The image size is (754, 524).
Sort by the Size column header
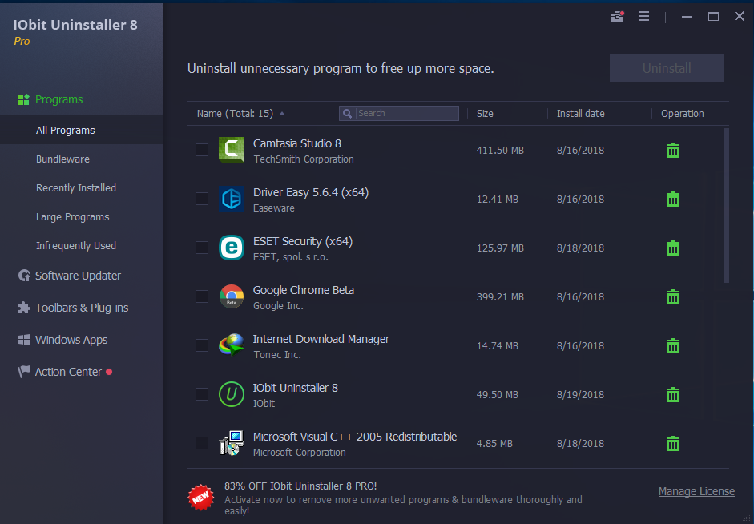(485, 114)
